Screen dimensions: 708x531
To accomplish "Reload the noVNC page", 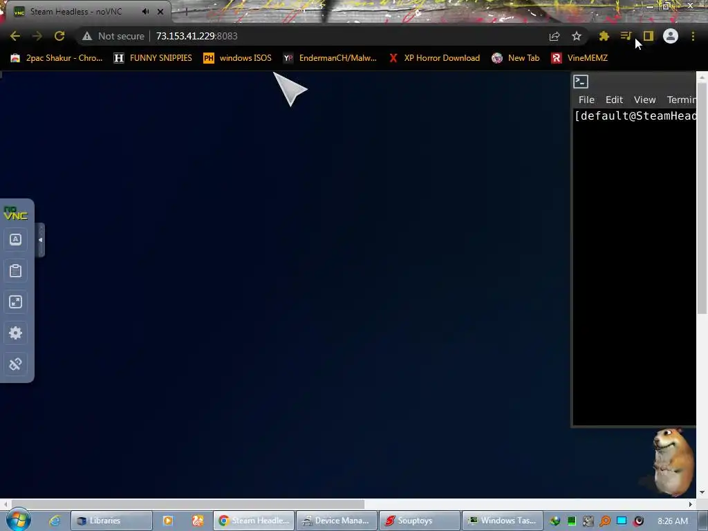I will click(59, 36).
